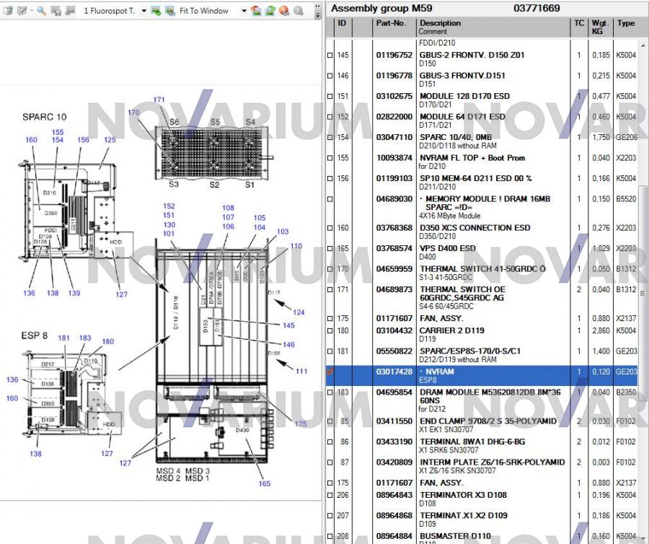Check the box for SPARC 10/40 row 154
Image resolution: width=649 pixels, height=544 pixels.
331,138
